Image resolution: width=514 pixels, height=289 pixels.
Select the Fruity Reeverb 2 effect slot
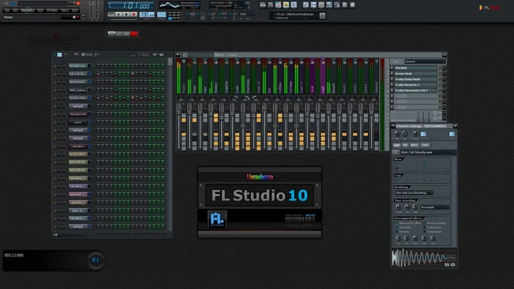(415, 85)
